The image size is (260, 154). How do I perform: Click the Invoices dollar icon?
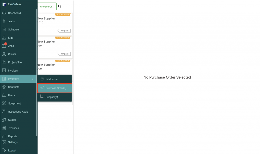[4, 71]
